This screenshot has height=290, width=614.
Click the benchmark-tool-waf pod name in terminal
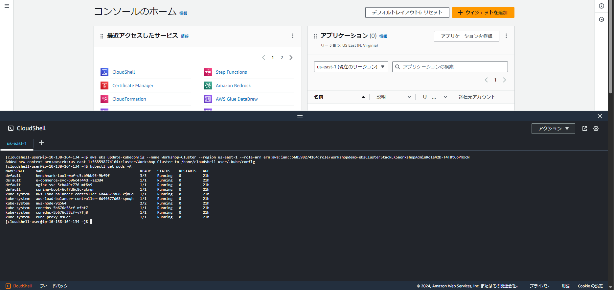tap(73, 176)
